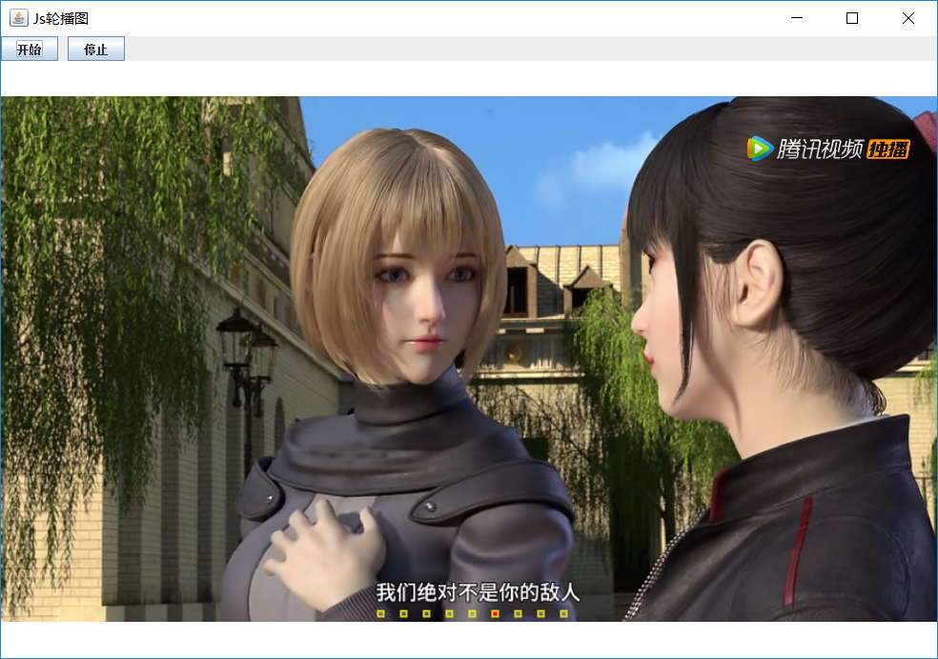Select the eighth carousel indicator dot
The image size is (938, 659).
541,613
